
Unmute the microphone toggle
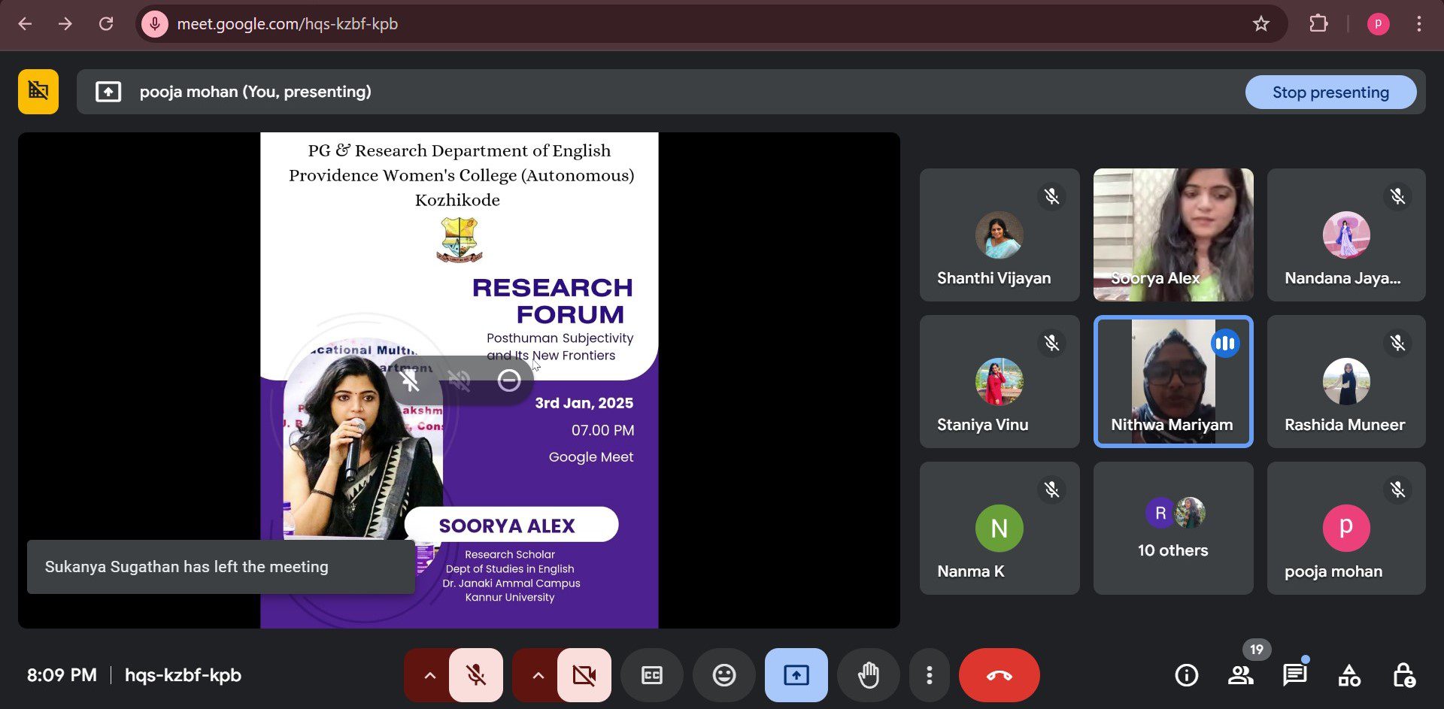pyautogui.click(x=475, y=675)
